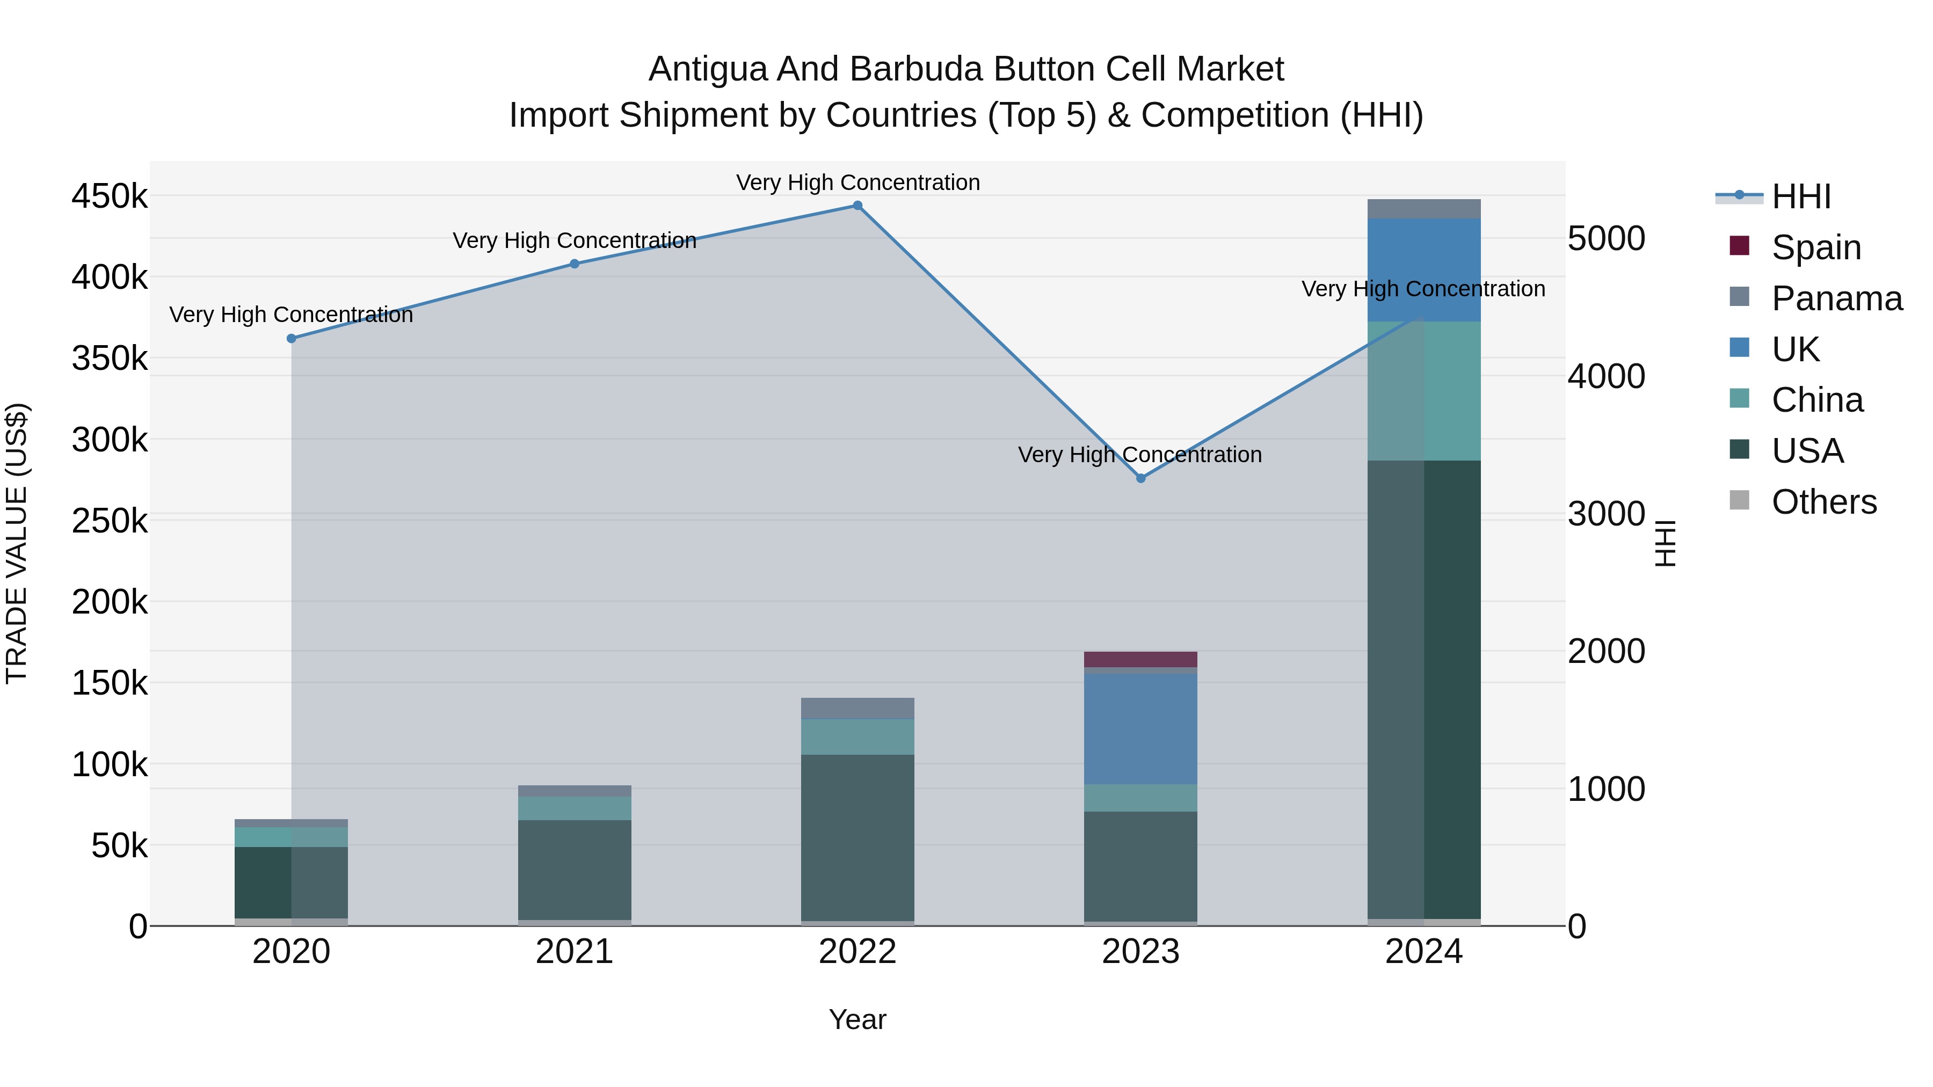Viewport: 1933px width, 1087px height.
Task: Click the USA segment of 2020 bar
Action: (291, 882)
